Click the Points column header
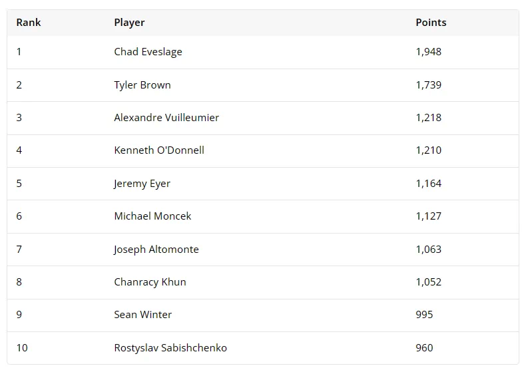The height and width of the screenshot is (374, 526). [x=431, y=23]
